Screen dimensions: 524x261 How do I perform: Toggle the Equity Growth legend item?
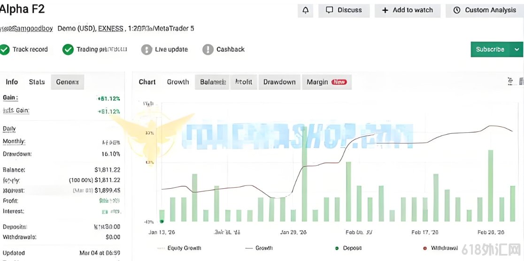click(179, 248)
